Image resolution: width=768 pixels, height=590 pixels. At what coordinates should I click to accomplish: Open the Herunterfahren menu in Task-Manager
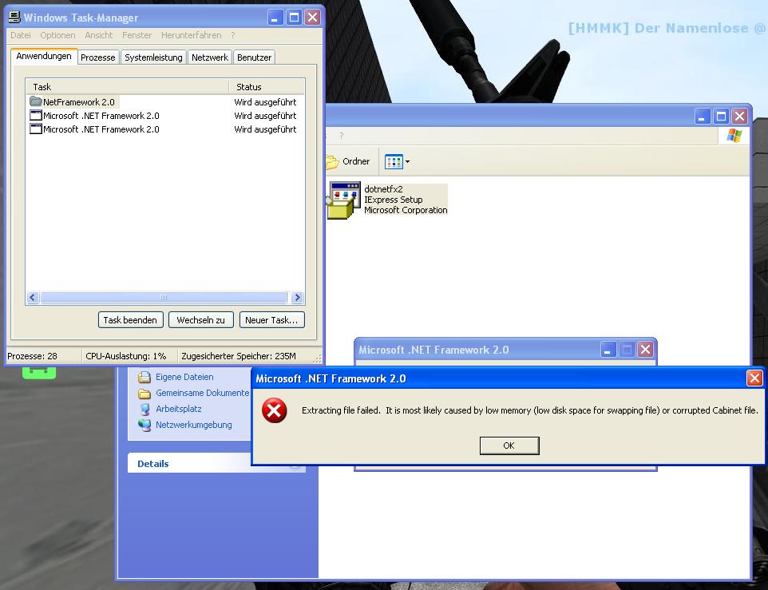pos(191,35)
